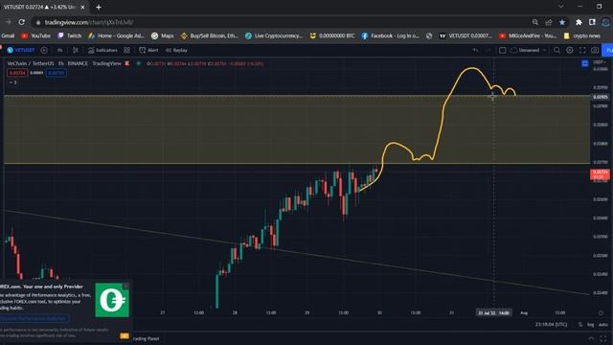This screenshot has width=613, height=345.
Task: Reload the page with browser refresh icon
Action: click(21, 22)
